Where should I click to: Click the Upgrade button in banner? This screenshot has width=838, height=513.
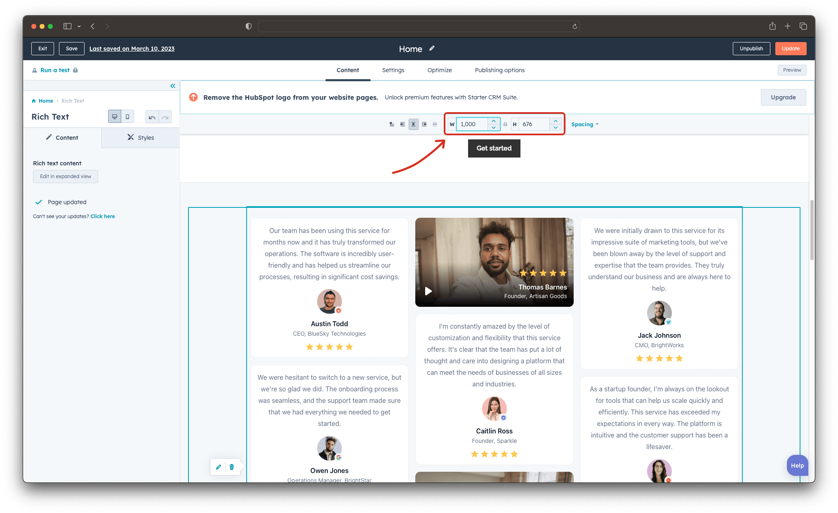(783, 97)
